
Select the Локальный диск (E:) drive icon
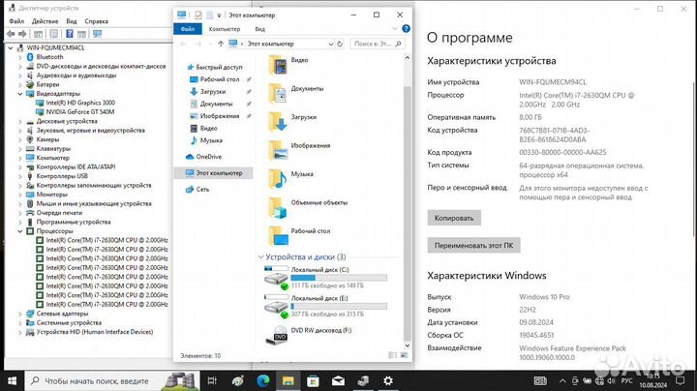[277, 307]
